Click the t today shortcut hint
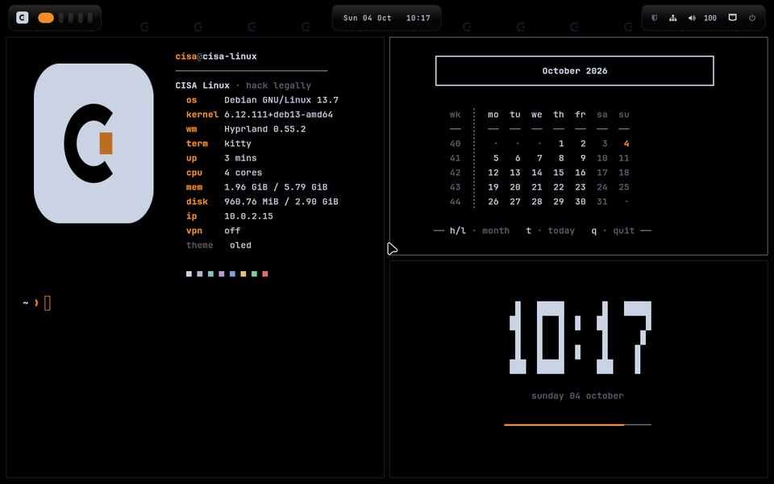This screenshot has width=774, height=484. coord(550,231)
